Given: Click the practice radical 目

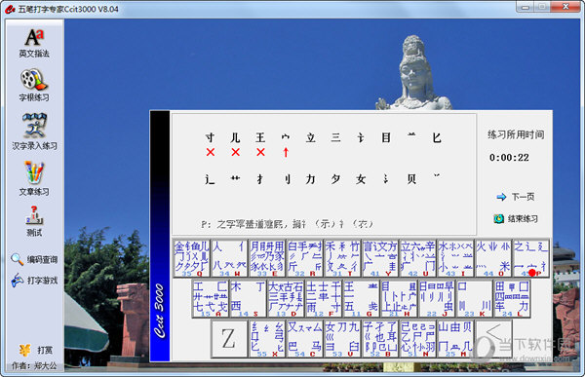Looking at the screenshot, I should [386, 137].
